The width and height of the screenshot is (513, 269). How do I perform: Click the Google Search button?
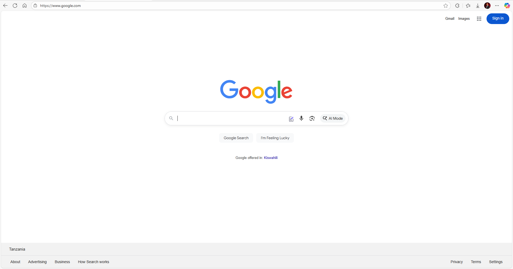(x=236, y=138)
